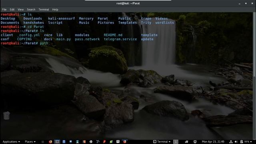Open the Help menu
Screen dimensions: 256x144
click(55, 10)
